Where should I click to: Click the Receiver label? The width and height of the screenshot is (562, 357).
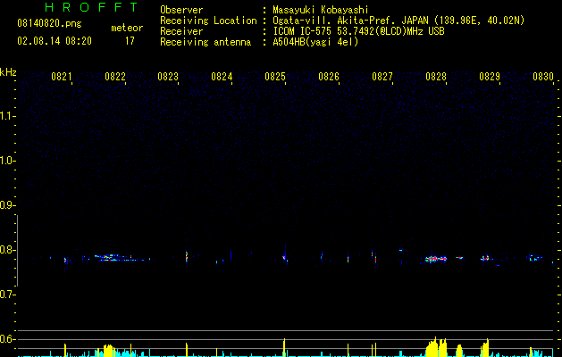(181, 31)
